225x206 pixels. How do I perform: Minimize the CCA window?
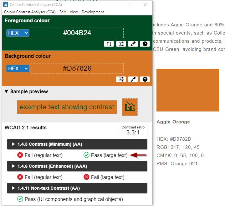pos(117,5)
